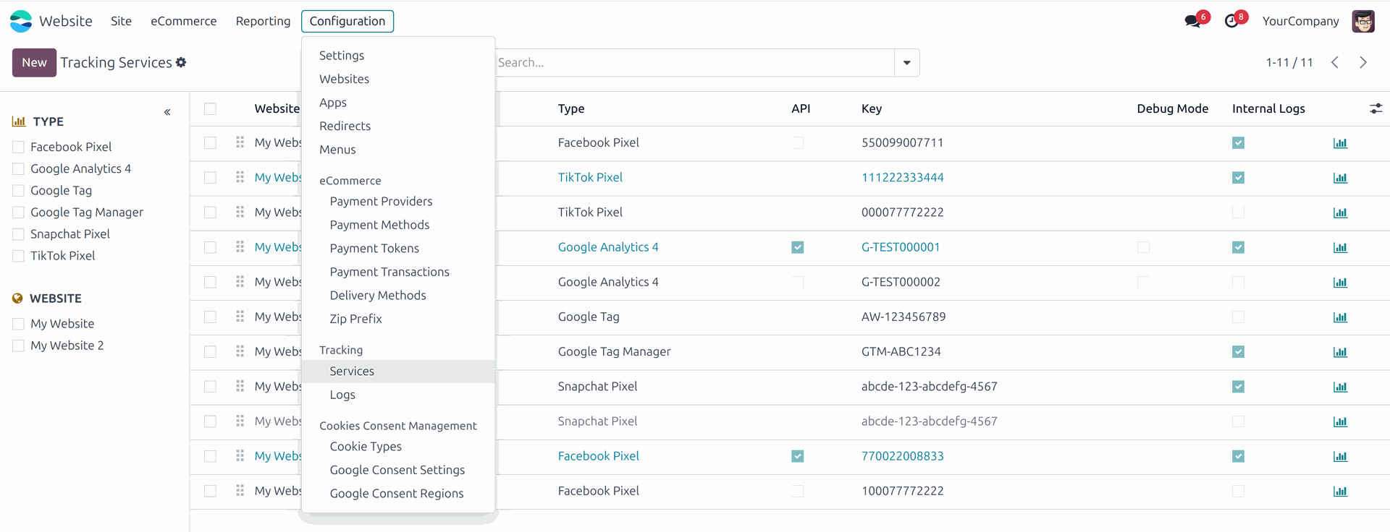Grab drag handle of G-TEST000001 row
Image resolution: width=1390 pixels, height=532 pixels.
click(x=240, y=247)
